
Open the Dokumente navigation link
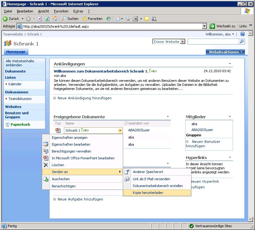tap(15, 71)
